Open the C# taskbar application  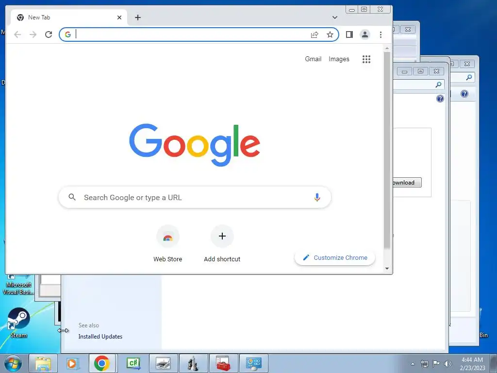pyautogui.click(x=133, y=363)
